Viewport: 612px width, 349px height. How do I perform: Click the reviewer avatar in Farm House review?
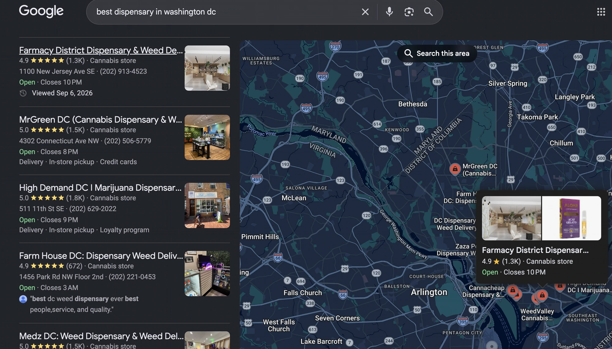tap(23, 299)
